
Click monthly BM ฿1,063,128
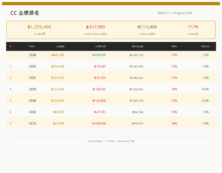136,101
